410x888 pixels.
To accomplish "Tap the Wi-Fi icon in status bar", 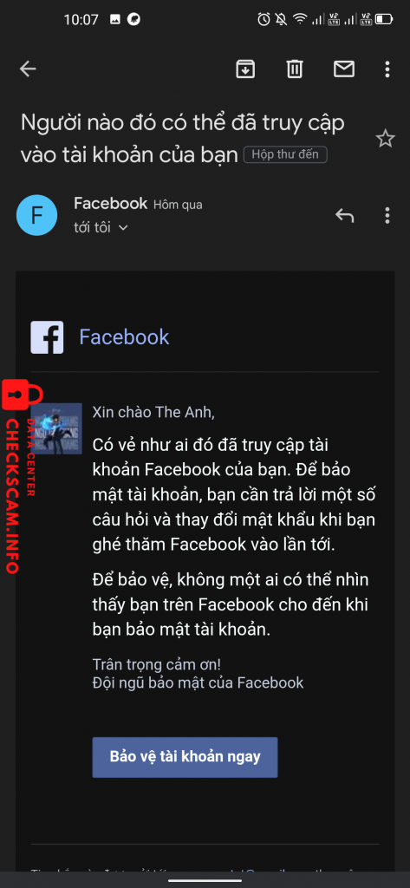I will [x=300, y=19].
